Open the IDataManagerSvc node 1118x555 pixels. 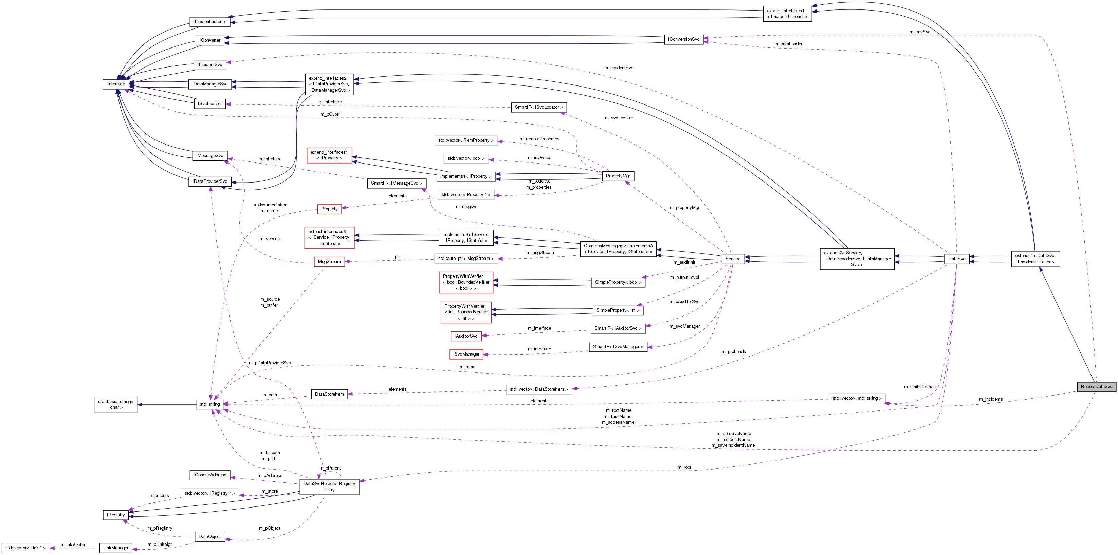point(210,84)
